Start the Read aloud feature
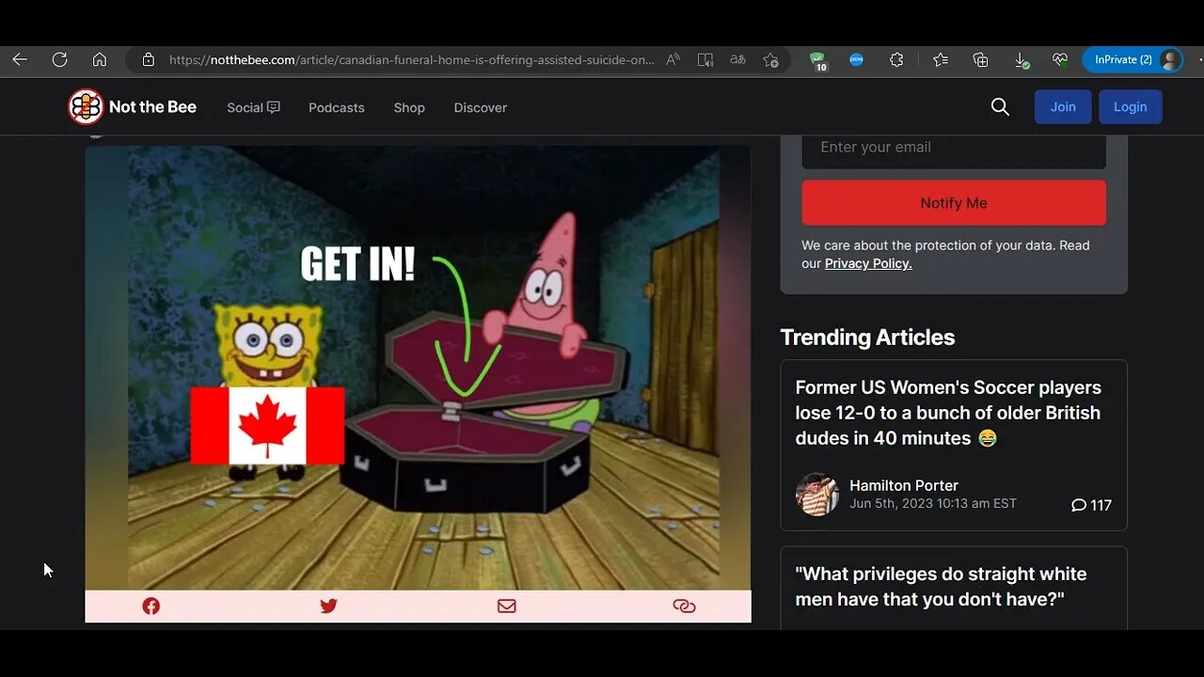This screenshot has width=1204, height=677. point(673,60)
